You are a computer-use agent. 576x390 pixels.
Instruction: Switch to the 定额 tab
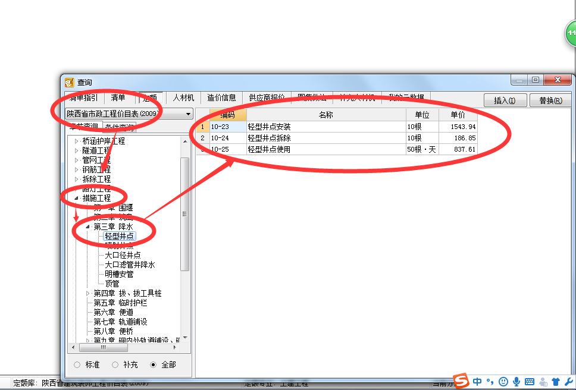pos(150,97)
